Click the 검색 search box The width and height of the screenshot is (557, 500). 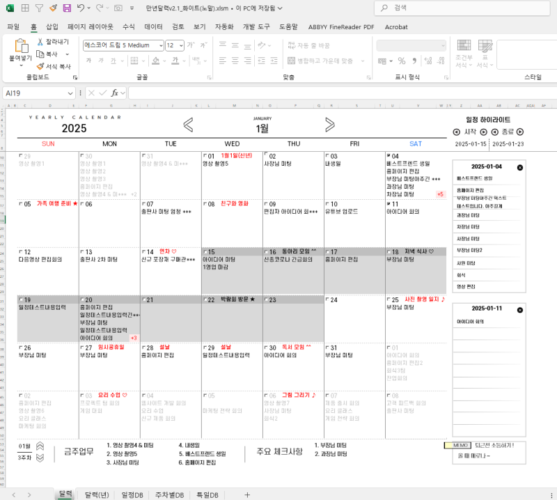[462, 8]
